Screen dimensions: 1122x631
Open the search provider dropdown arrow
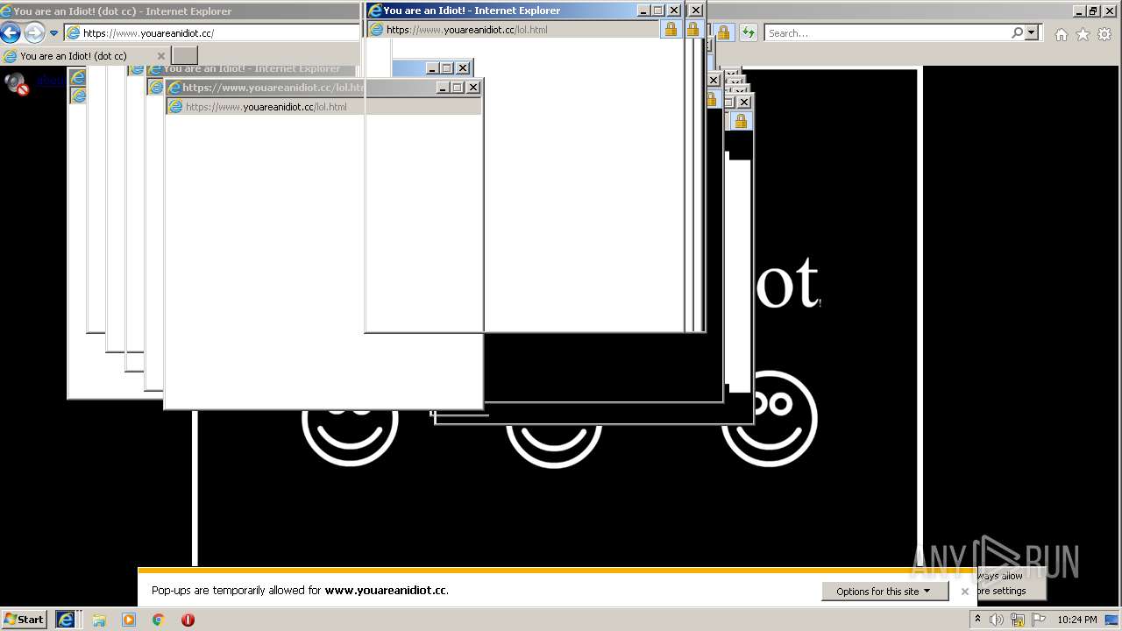(1032, 32)
